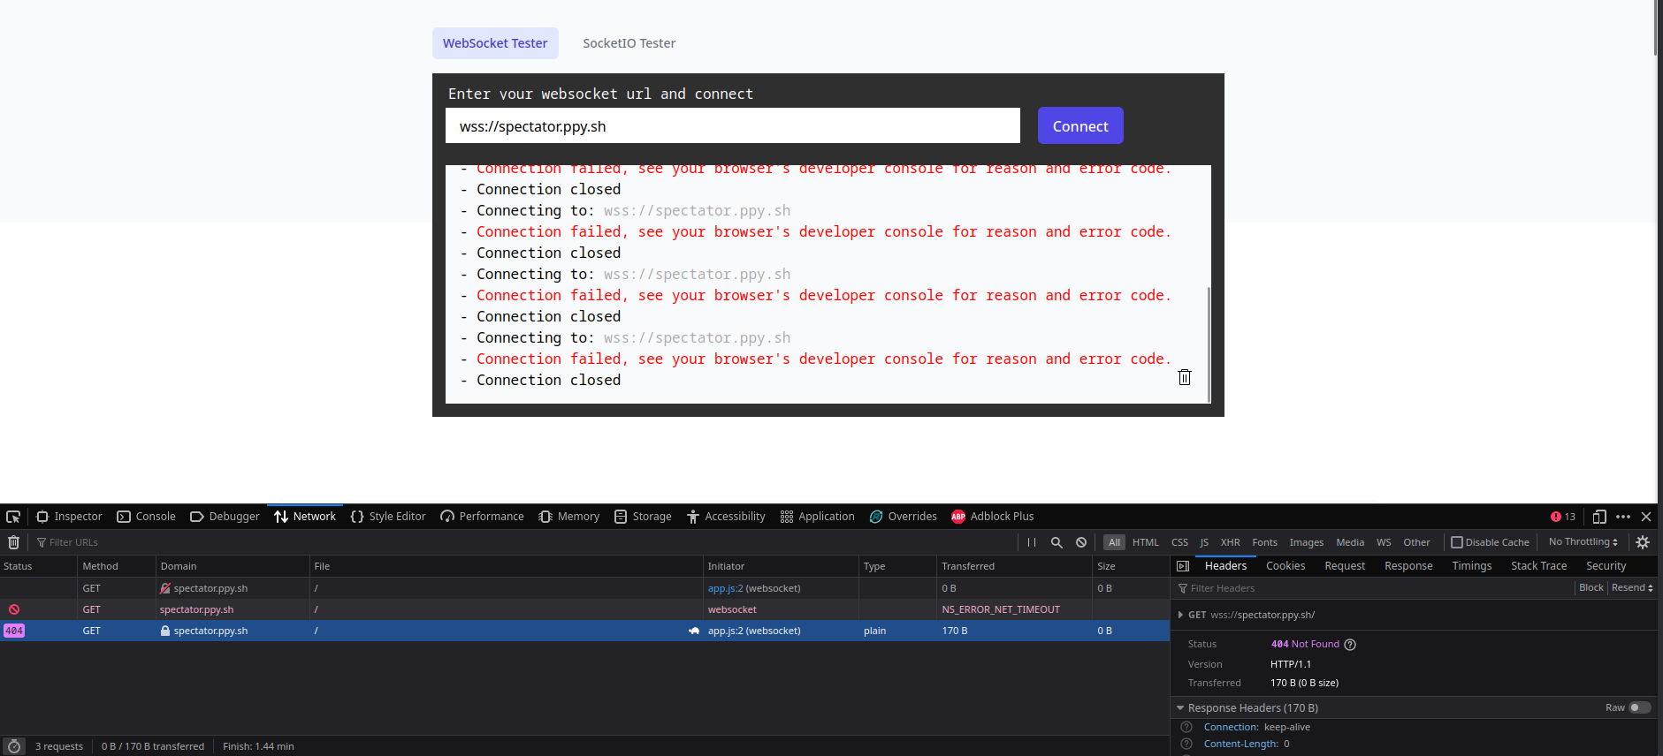The width and height of the screenshot is (1663, 756).
Task: Clear network requests with trash icon
Action: [13, 542]
